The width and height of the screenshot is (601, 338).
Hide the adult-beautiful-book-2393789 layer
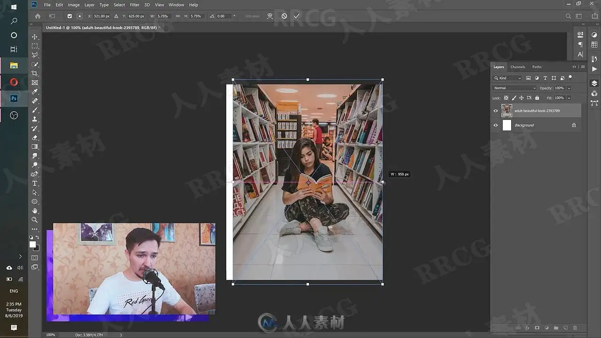point(495,111)
